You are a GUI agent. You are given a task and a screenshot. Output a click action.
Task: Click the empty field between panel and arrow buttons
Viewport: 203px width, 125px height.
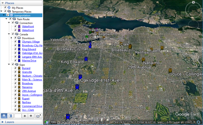(18, 116)
